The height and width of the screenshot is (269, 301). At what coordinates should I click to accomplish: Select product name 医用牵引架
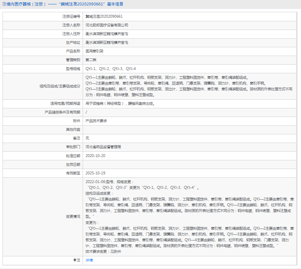coord(95,51)
